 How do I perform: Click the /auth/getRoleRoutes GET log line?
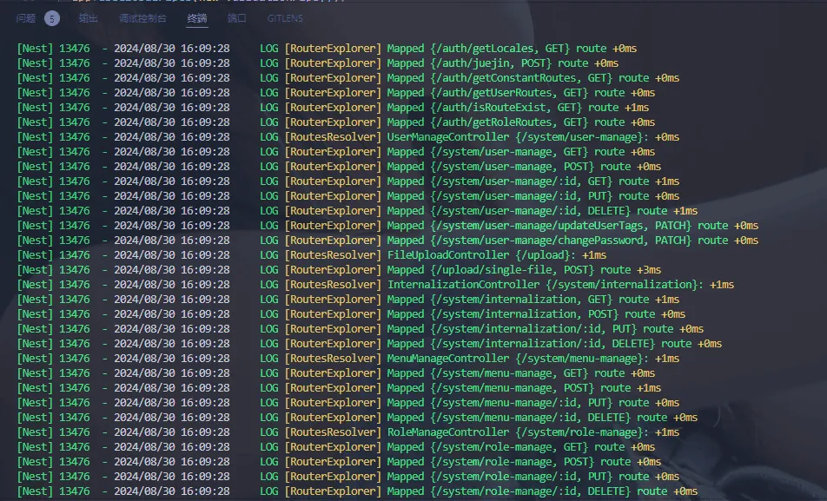tap(336, 122)
